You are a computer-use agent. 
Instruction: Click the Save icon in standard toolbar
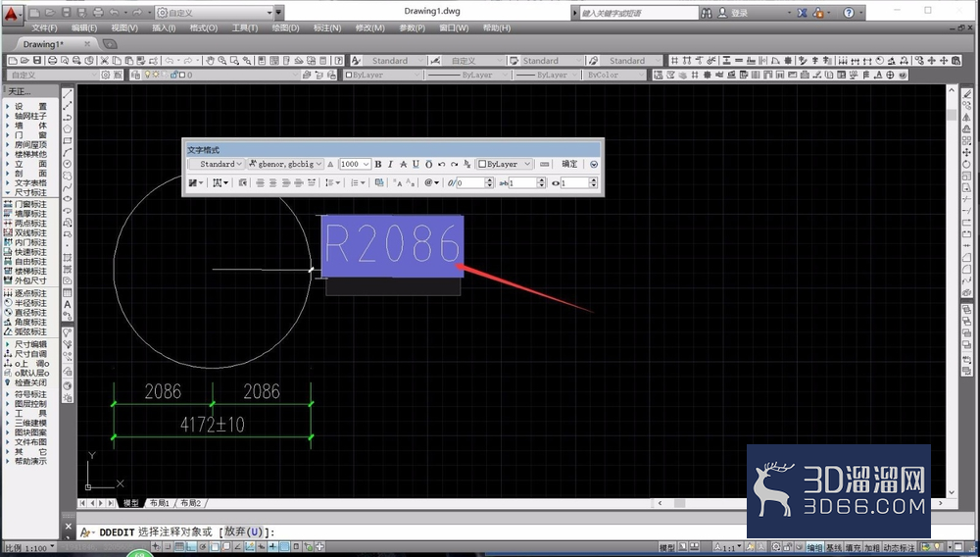37,61
